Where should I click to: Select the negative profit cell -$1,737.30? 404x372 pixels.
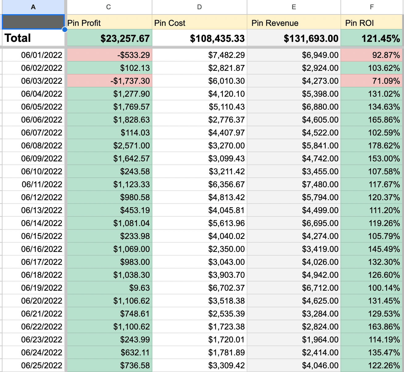point(109,81)
